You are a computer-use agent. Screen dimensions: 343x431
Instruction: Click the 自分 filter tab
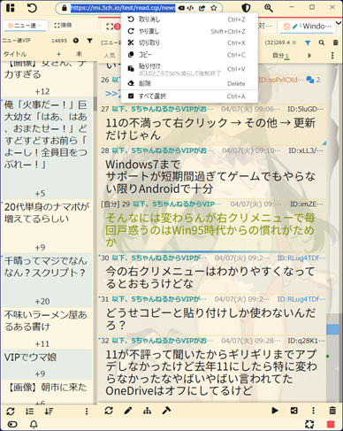tap(280, 56)
